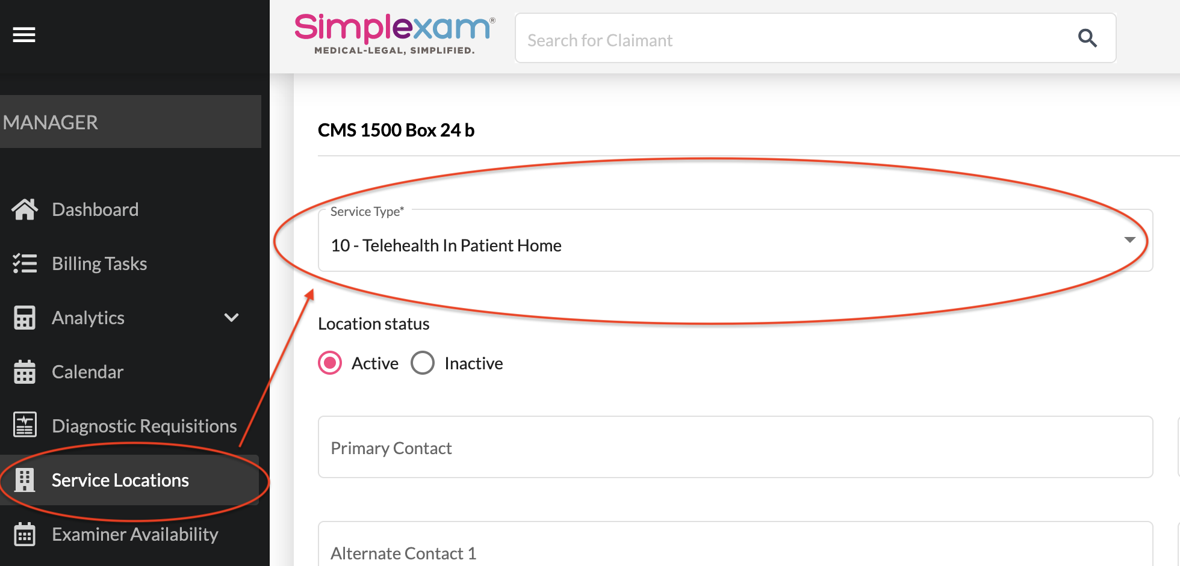Image resolution: width=1180 pixels, height=566 pixels.
Task: Click the Analytics calculator icon
Action: click(25, 317)
